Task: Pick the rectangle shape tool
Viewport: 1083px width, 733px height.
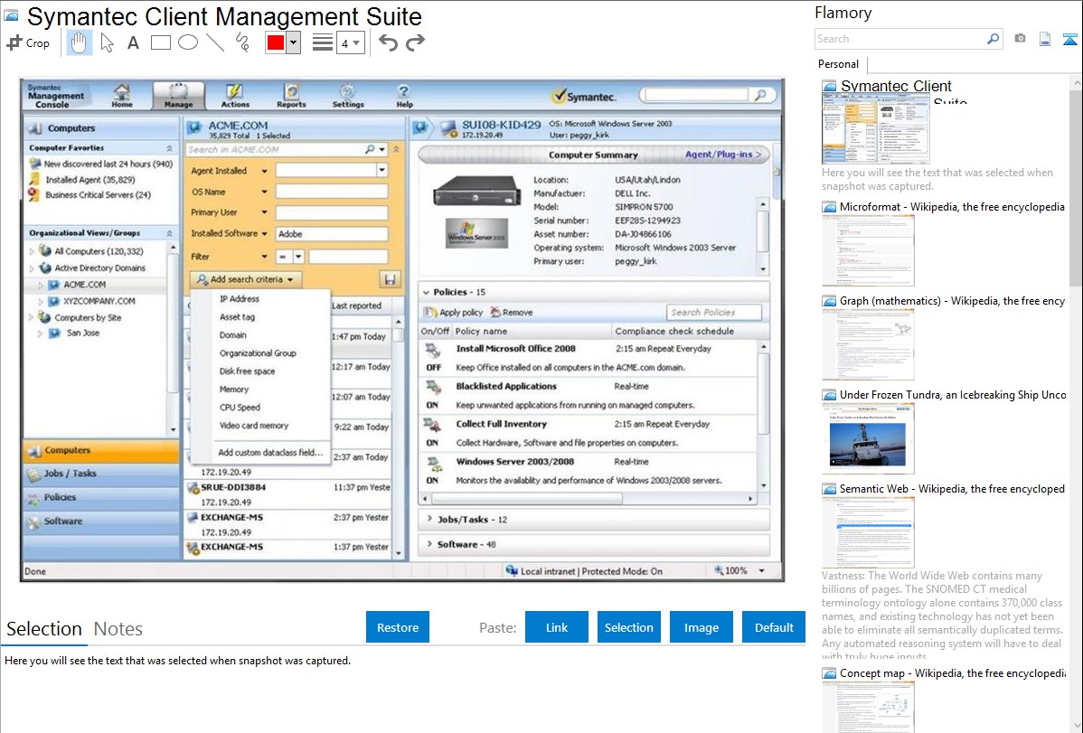Action: [x=161, y=42]
